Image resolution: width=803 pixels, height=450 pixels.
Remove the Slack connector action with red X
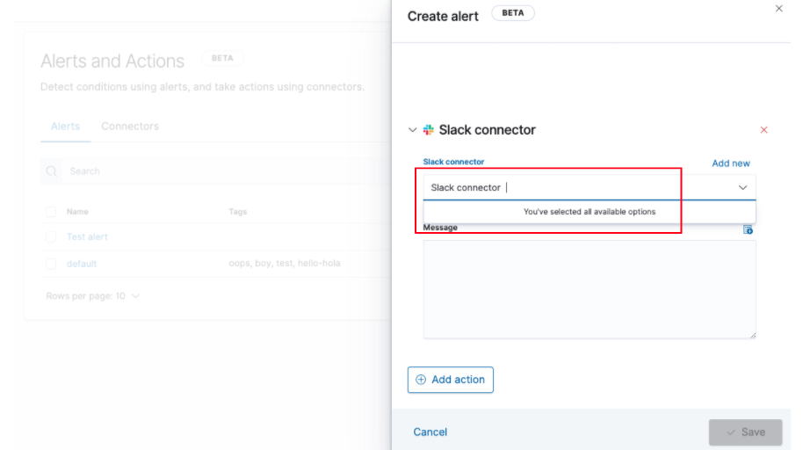pos(763,130)
